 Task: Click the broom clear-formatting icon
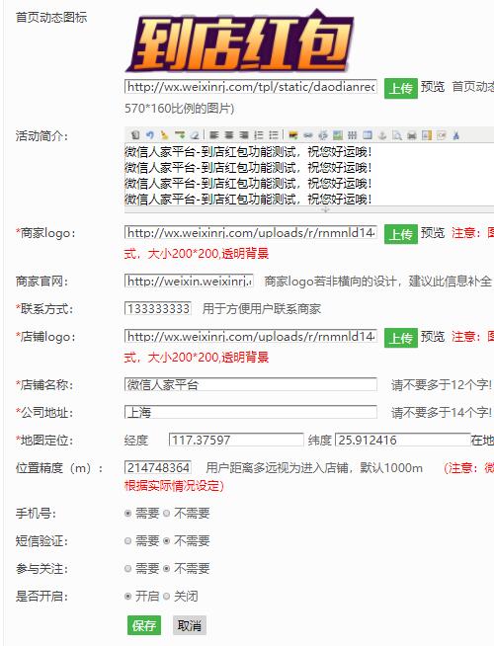(x=164, y=134)
